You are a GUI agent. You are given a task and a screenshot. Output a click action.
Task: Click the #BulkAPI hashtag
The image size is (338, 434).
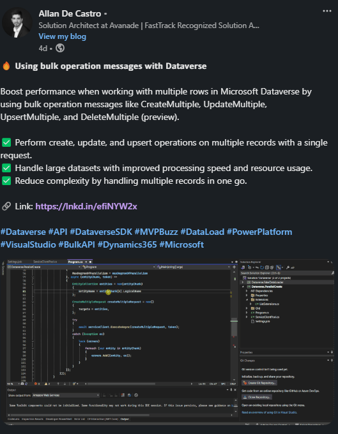[x=77, y=244]
